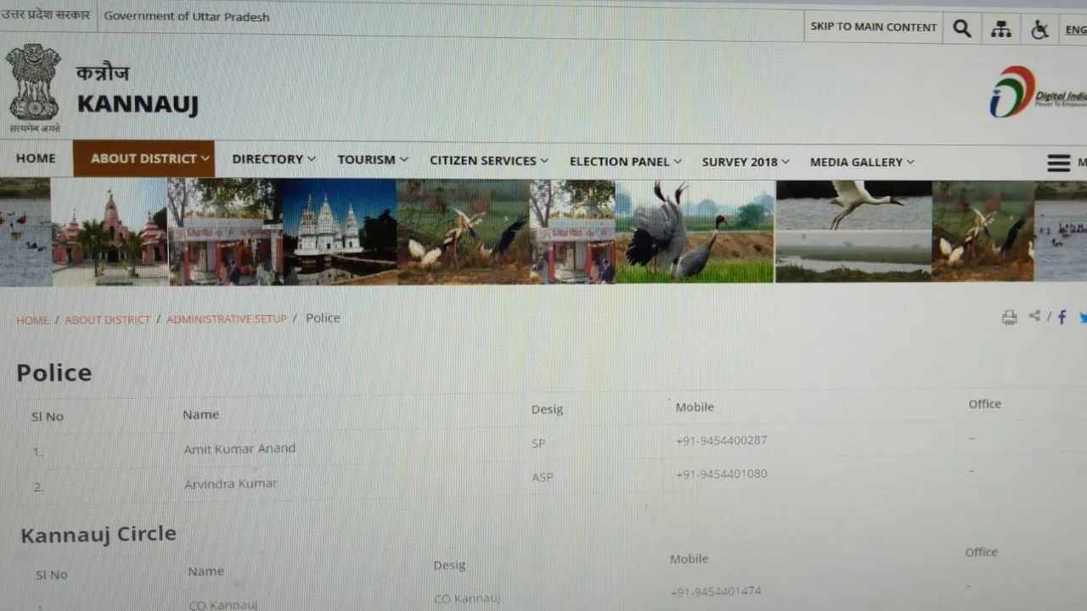Screen dimensions: 1087x611
Task: Click the Digital India logo
Action: pos(1038,92)
